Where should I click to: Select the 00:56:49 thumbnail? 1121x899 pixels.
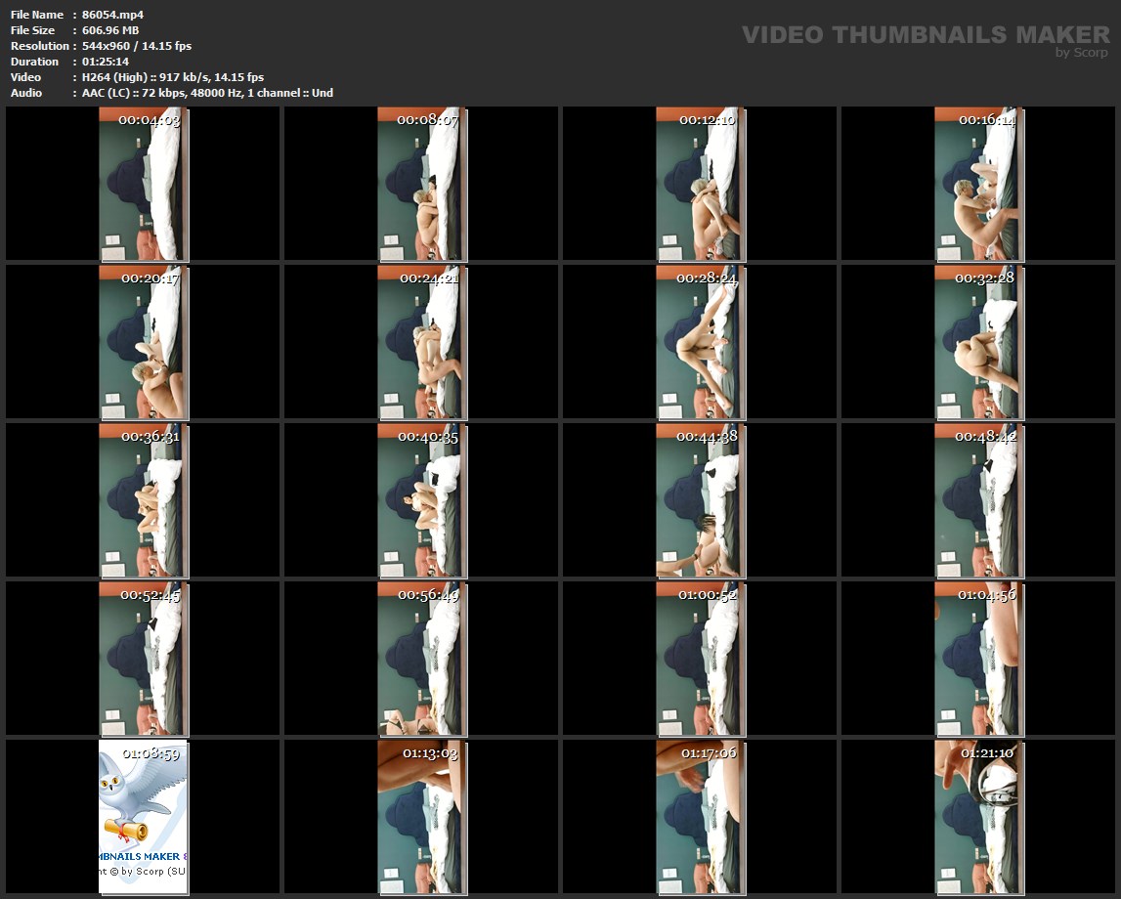[421, 659]
